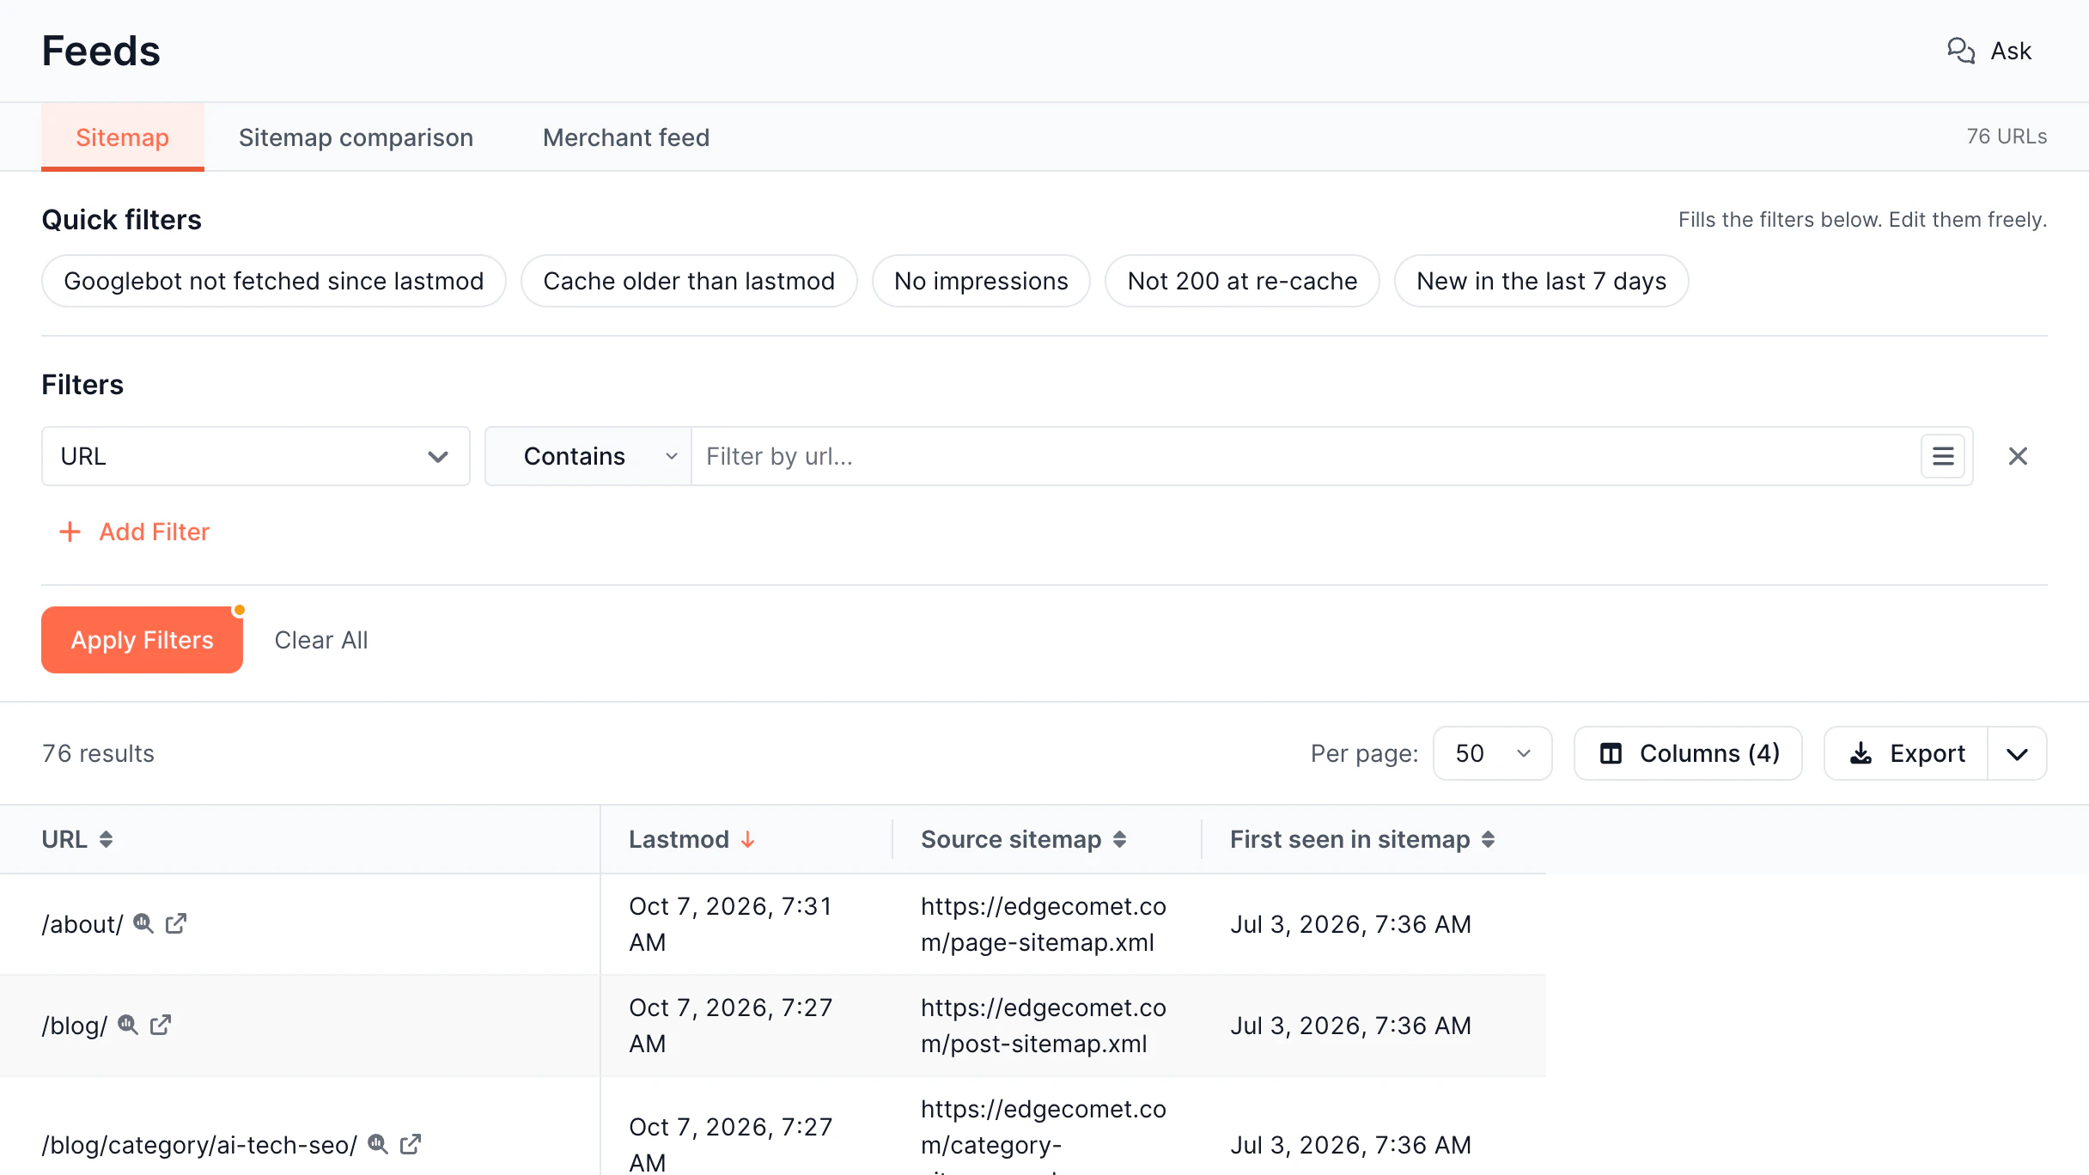Inspect the /blog/ URL with magnifier icon
Viewport: 2089px width, 1175px height.
click(128, 1025)
